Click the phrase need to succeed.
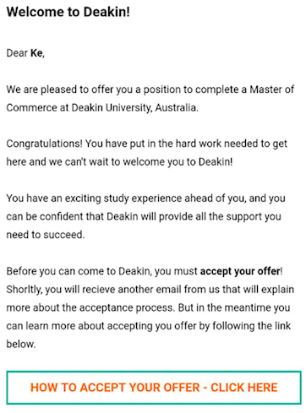This screenshot has height=413, width=306. (46, 235)
